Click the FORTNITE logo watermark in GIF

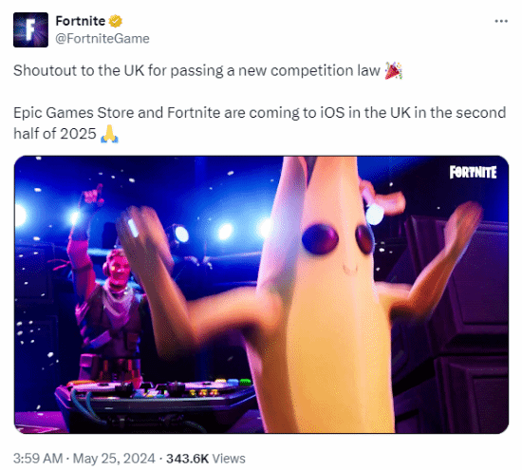(473, 172)
